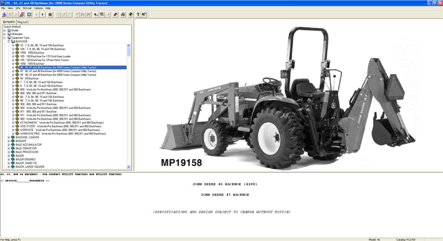Click the icon beside All Models
This screenshot has height=241, width=443.
point(9,34)
